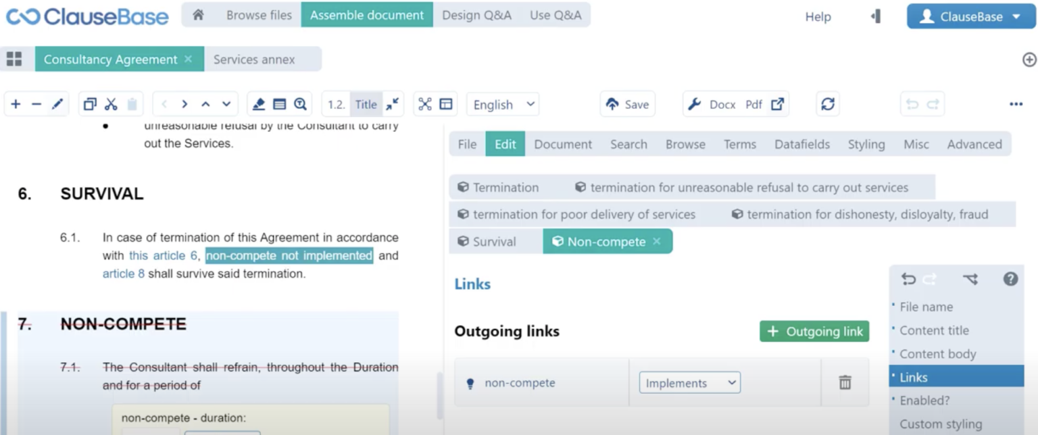The image size is (1038, 435).
Task: Open the Datafields tab
Action: point(801,144)
